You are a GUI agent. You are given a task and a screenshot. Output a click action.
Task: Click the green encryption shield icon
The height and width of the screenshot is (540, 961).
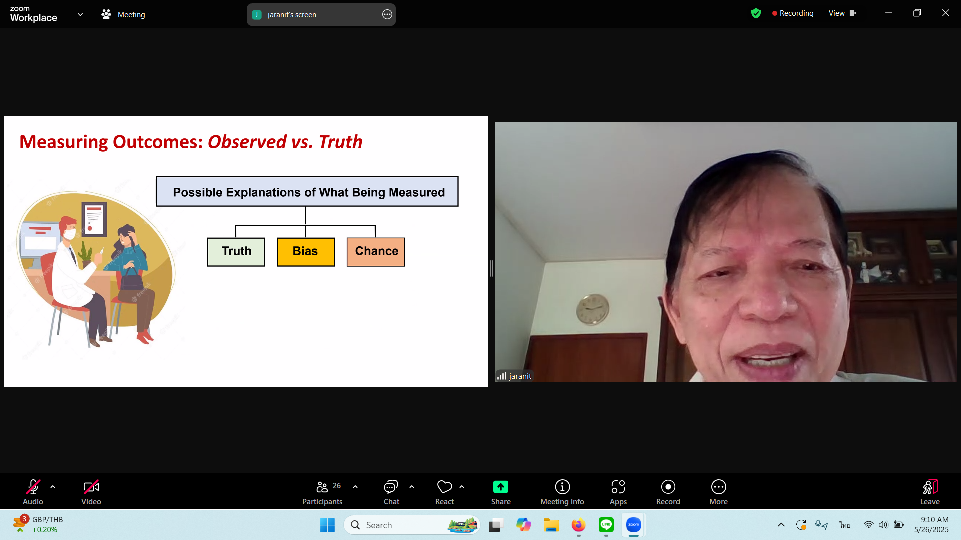point(756,13)
